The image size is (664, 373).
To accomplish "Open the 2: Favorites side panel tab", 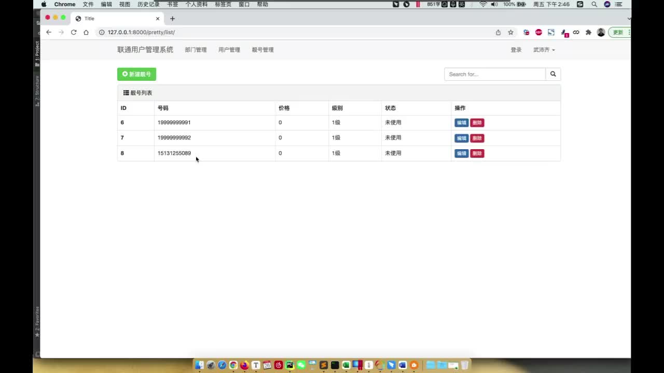I will tap(37, 322).
